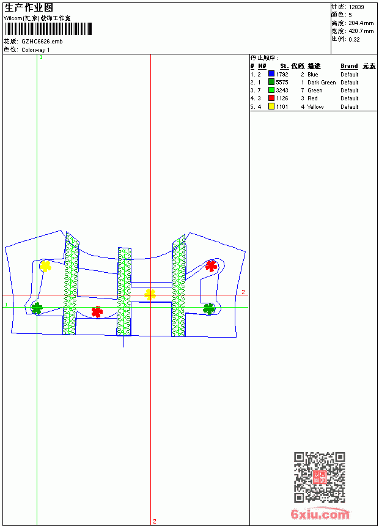Screen dimensions: 379x526
Task: Click Default brand in the Yellow row
Action: pyautogui.click(x=350, y=106)
